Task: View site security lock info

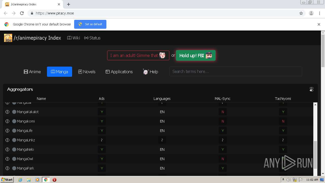Action: (32, 13)
